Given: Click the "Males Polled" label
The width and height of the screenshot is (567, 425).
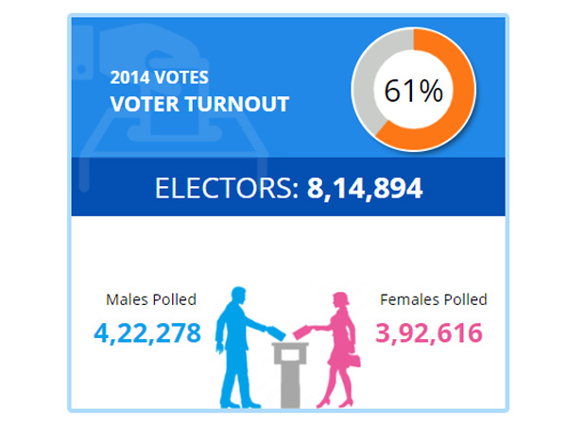Looking at the screenshot, I should 151,300.
